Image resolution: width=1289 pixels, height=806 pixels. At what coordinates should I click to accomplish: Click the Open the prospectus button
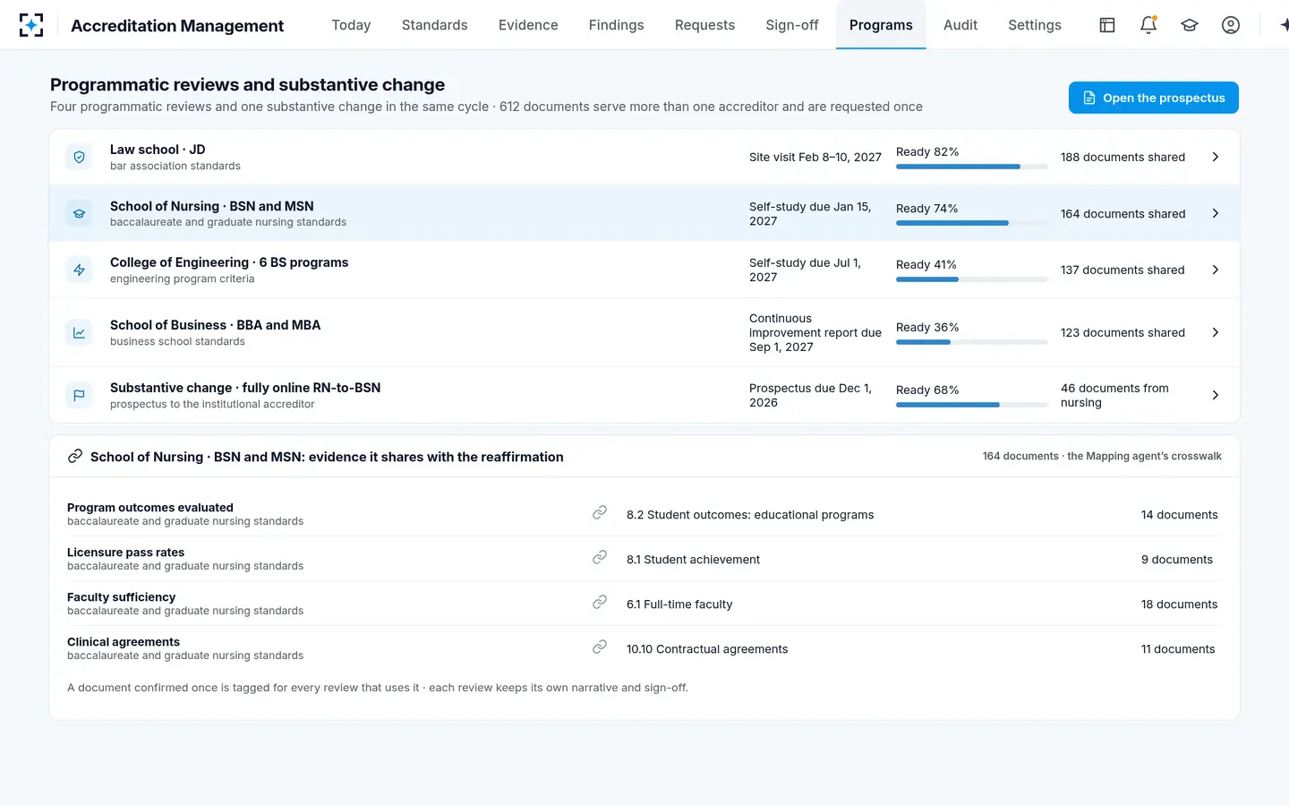[x=1154, y=98]
